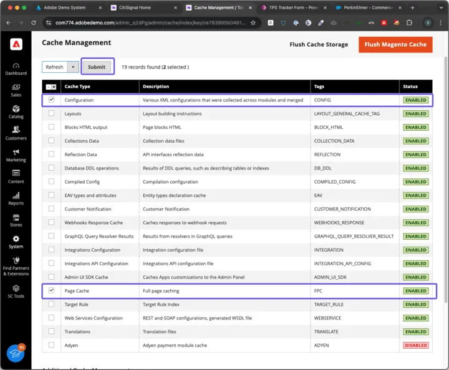
Task: Reload the page with browser refresh icon
Action: point(34,23)
